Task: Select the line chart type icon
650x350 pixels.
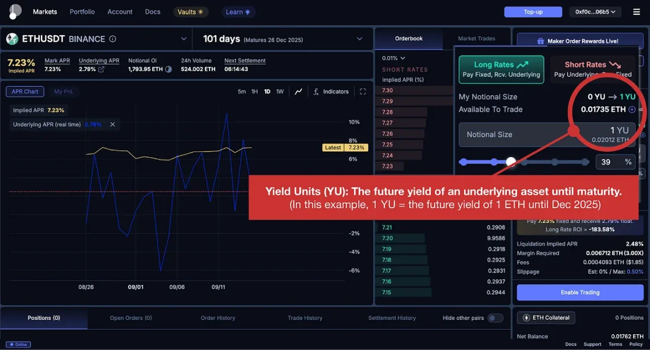Action: (x=299, y=91)
